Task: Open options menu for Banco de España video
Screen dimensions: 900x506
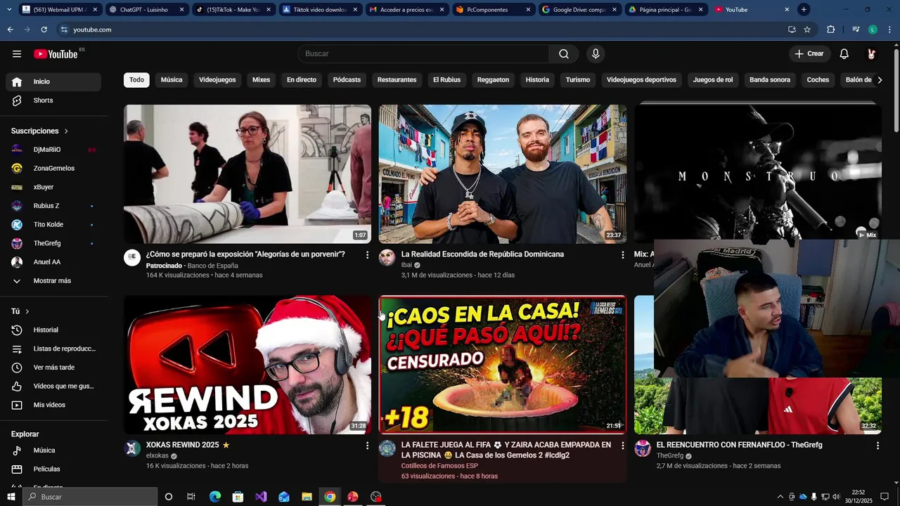Action: point(367,255)
